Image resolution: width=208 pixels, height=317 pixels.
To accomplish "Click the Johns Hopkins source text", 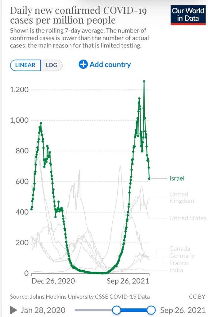I will [80, 297].
